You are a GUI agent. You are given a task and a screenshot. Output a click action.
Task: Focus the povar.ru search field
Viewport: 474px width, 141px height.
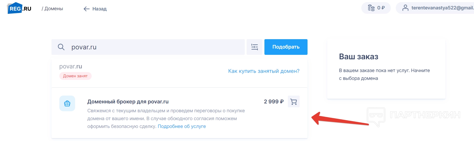click(155, 47)
